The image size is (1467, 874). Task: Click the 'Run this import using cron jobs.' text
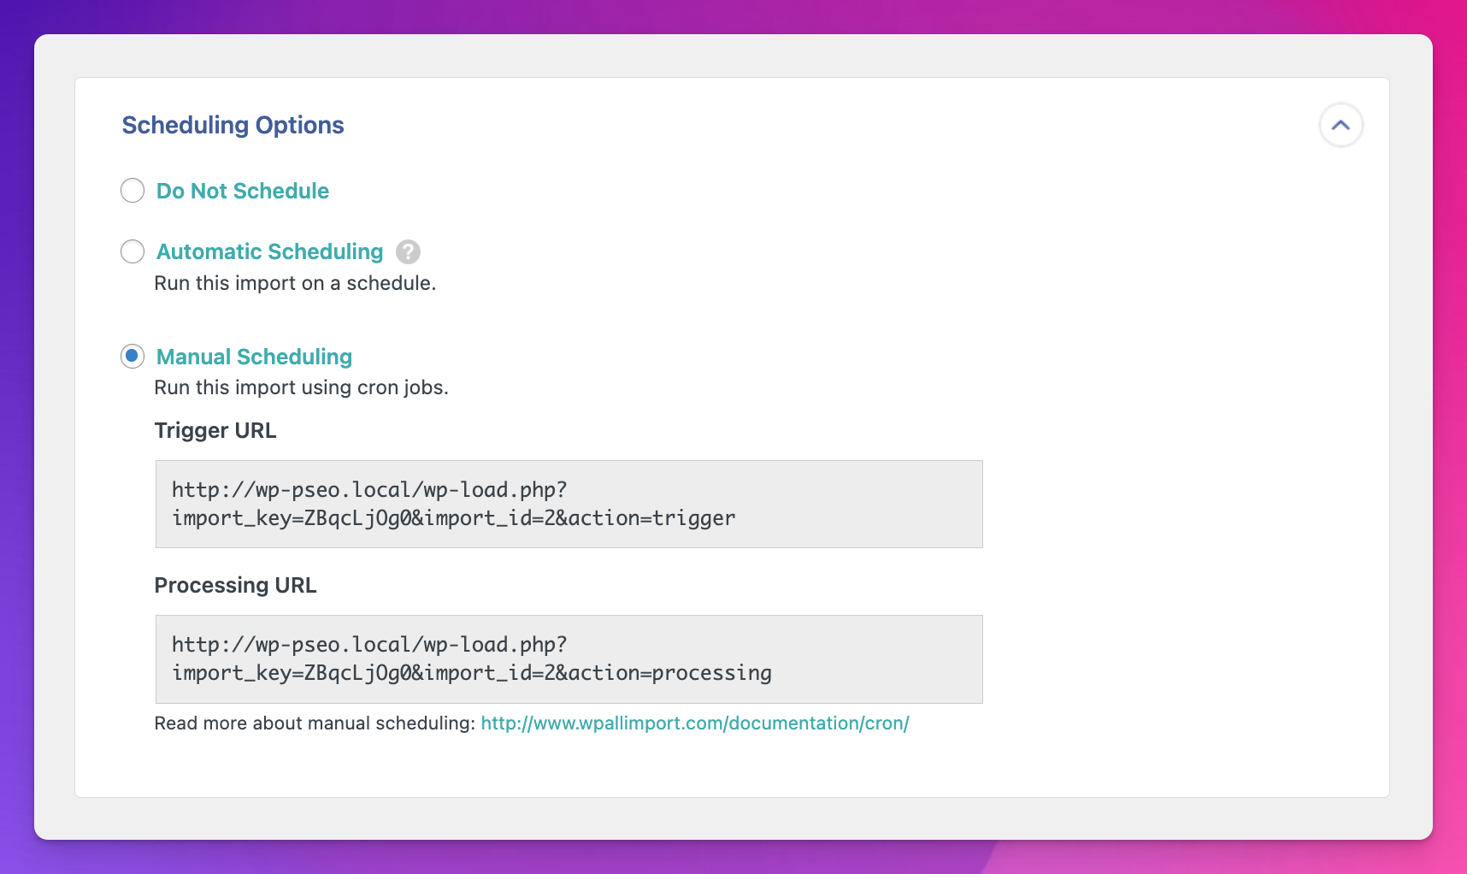[301, 387]
